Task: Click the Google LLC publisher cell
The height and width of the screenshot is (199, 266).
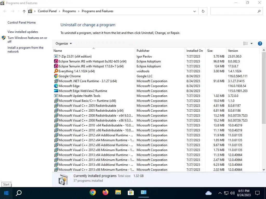Action: coord(144,76)
